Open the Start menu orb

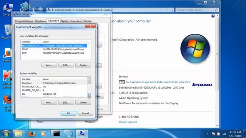pos(6,134)
